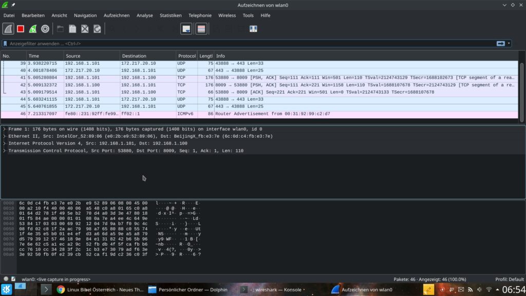
Task: Click the packet count status text
Action: [430, 279]
